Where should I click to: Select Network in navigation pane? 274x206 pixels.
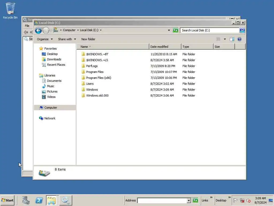click(x=47, y=118)
